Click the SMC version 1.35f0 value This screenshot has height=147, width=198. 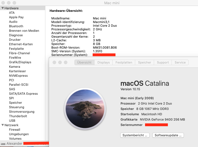point(97,51)
